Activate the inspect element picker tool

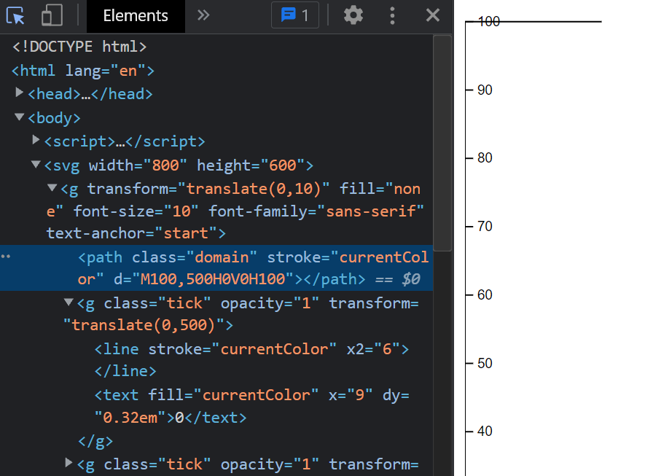click(15, 15)
